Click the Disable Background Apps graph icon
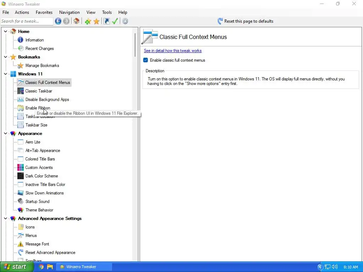This screenshot has height=272, width=363. pyautogui.click(x=20, y=100)
